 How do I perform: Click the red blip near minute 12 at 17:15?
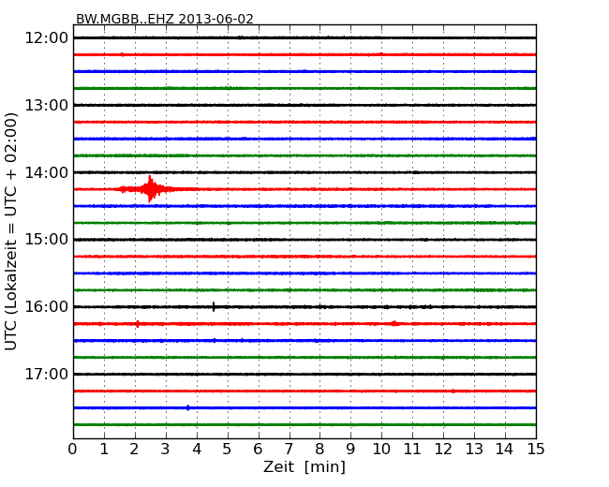tap(453, 391)
